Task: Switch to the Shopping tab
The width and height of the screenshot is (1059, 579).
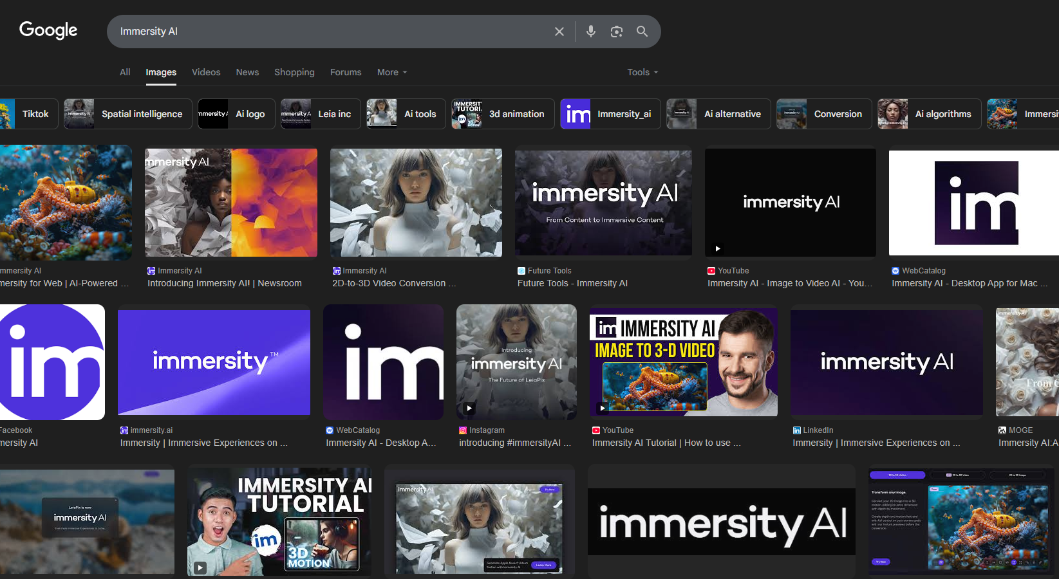Action: [x=294, y=72]
